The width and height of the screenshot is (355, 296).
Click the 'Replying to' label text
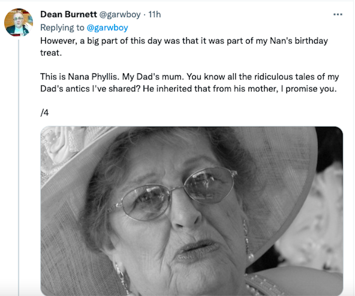pyautogui.click(x=62, y=27)
